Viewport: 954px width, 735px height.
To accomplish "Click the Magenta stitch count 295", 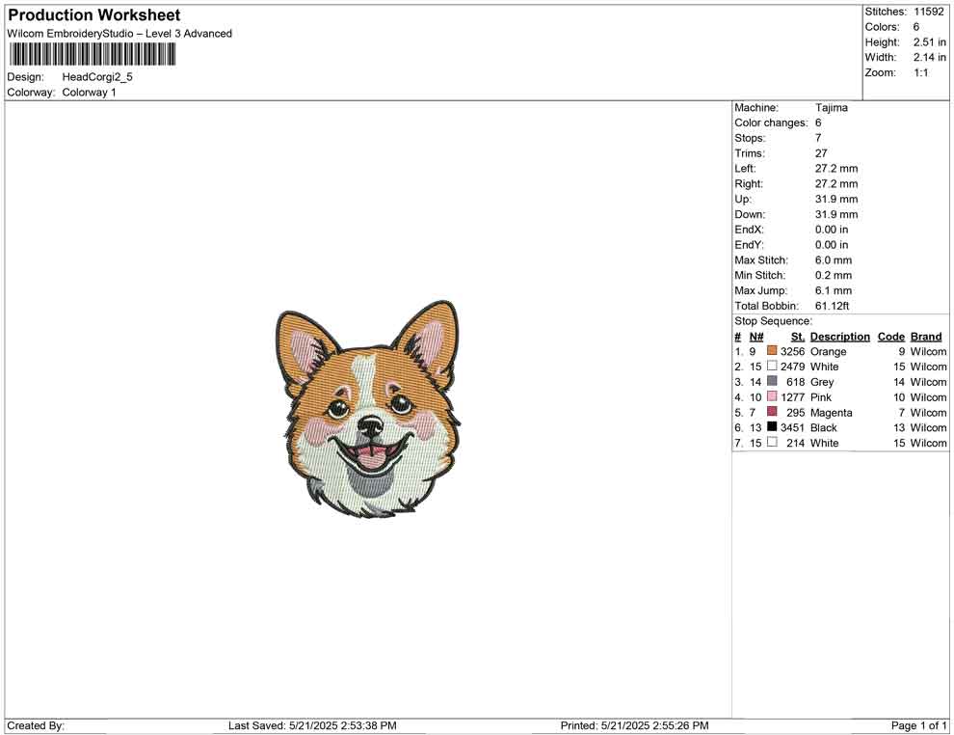I will [x=796, y=412].
